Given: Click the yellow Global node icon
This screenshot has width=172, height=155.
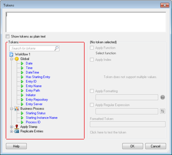Looking at the screenshot, I should 17,59.
